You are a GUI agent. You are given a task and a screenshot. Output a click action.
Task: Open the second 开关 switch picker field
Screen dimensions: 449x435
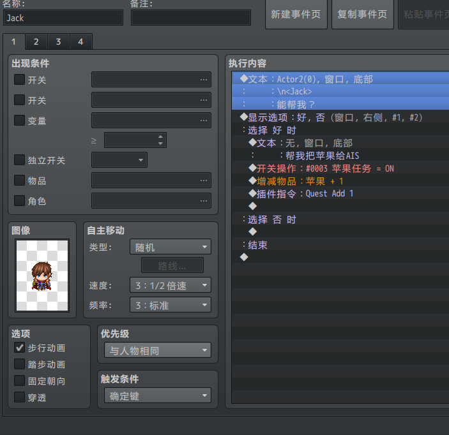point(151,100)
